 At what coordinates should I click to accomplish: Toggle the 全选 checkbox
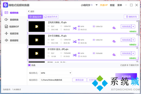29,65
